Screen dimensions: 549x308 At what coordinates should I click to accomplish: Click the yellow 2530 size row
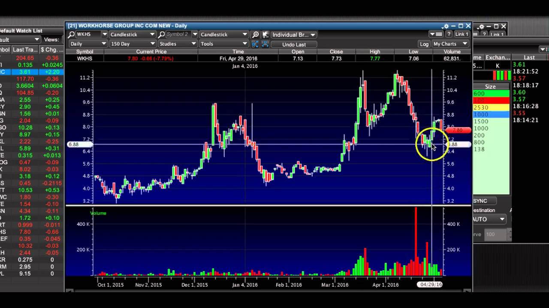pos(491,107)
